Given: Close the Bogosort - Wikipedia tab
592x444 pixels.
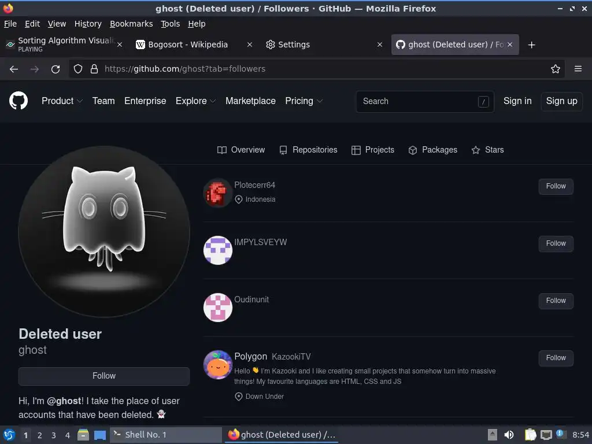Looking at the screenshot, I should 250,45.
